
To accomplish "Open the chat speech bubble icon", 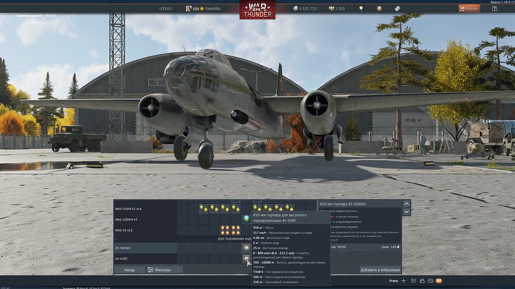I will 430,281.
